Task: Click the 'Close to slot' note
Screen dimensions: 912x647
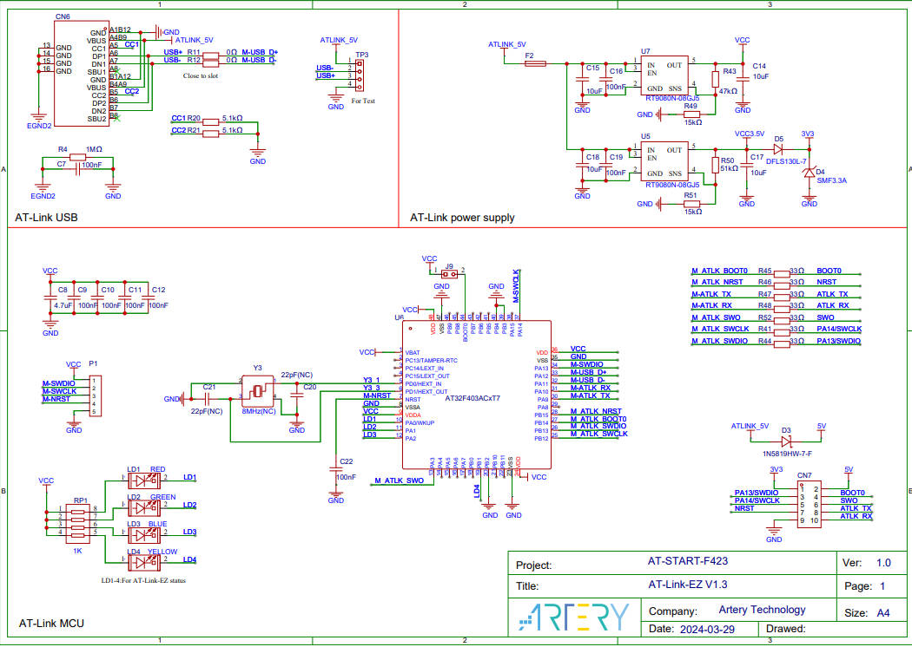Action: 201,76
